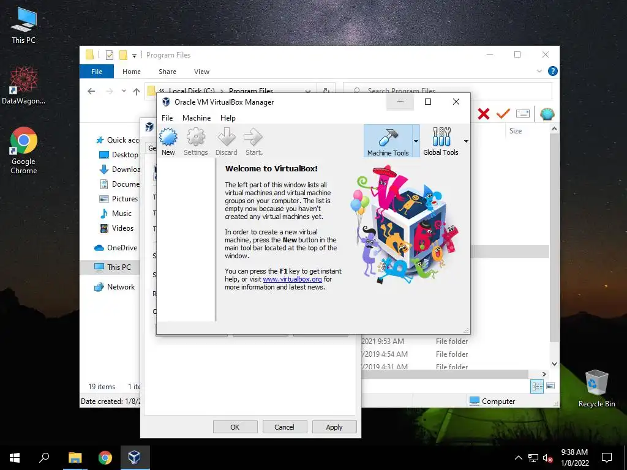Sort by the Size column header
Image resolution: width=627 pixels, height=470 pixels.
pyautogui.click(x=516, y=131)
